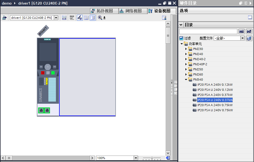Select the SINAMICS control unit module image
The width and height of the screenshot is (254, 162).
(48, 77)
